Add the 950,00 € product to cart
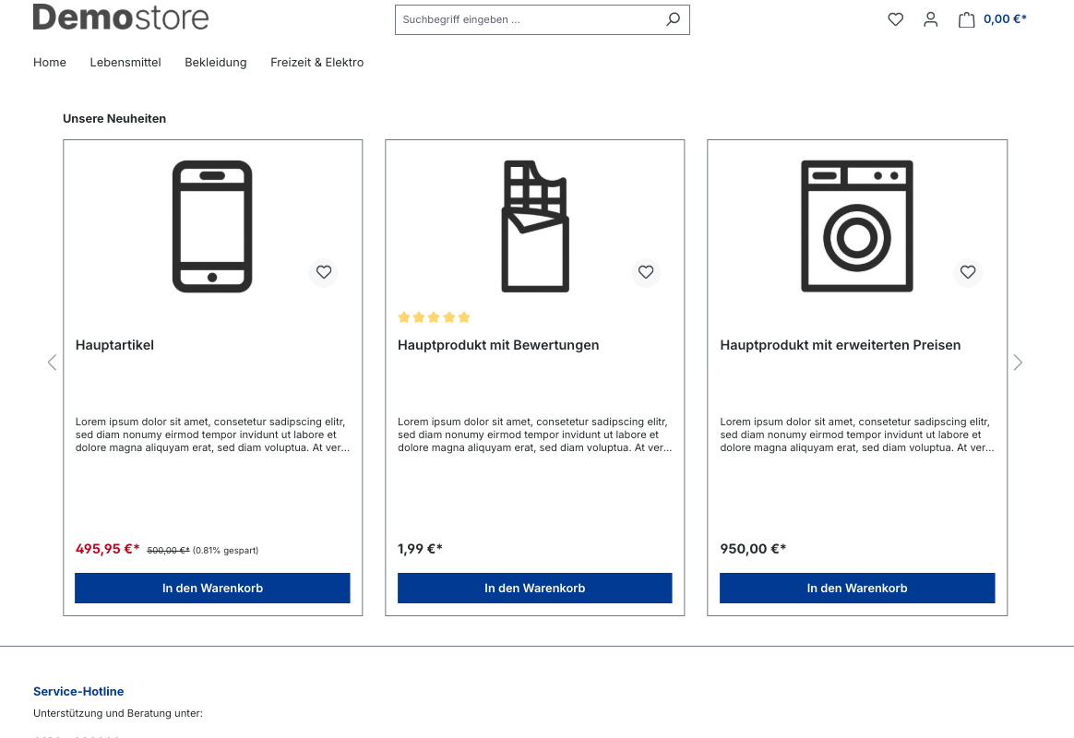This screenshot has height=738, width=1074. (x=856, y=588)
